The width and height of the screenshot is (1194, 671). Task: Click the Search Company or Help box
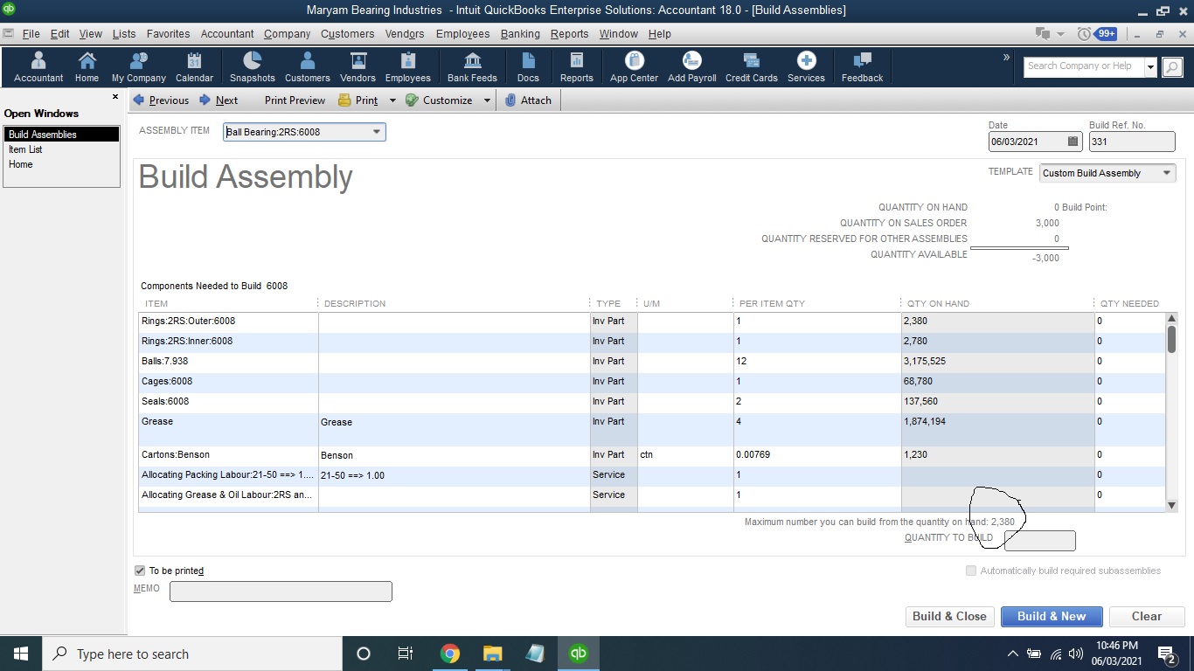1083,67
